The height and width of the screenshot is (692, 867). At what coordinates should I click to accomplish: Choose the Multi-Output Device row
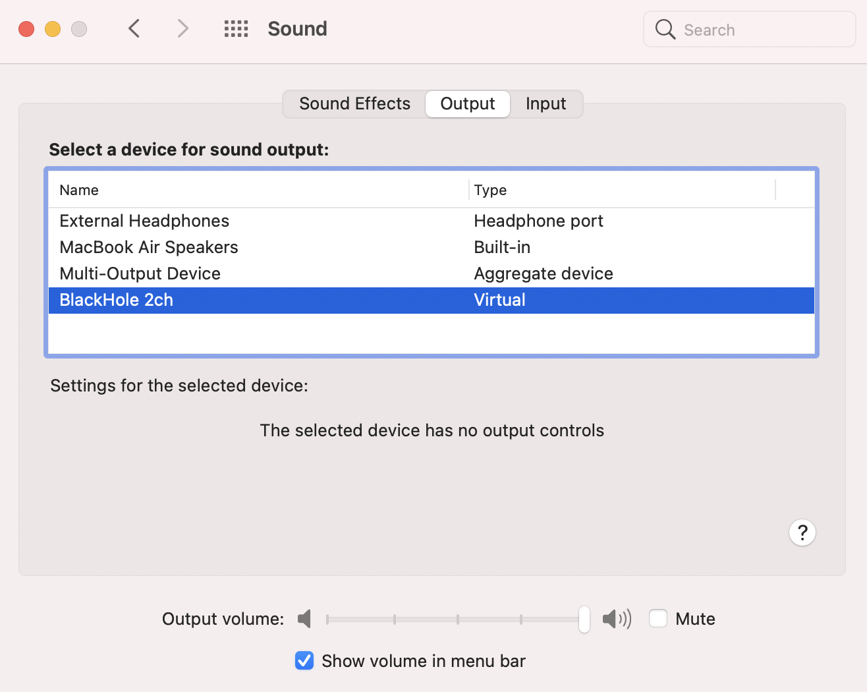[140, 274]
